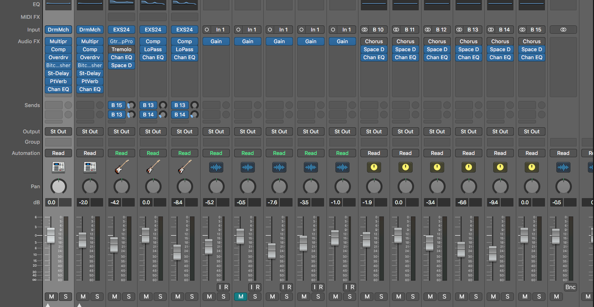Solo the -8.4 dB EXS24 channel

[192, 296]
